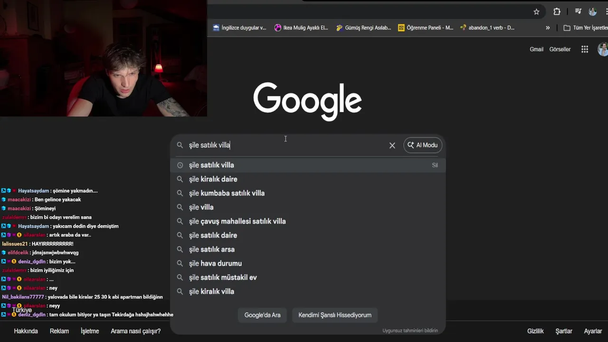Click the Google logo
This screenshot has width=608, height=342.
pyautogui.click(x=307, y=101)
